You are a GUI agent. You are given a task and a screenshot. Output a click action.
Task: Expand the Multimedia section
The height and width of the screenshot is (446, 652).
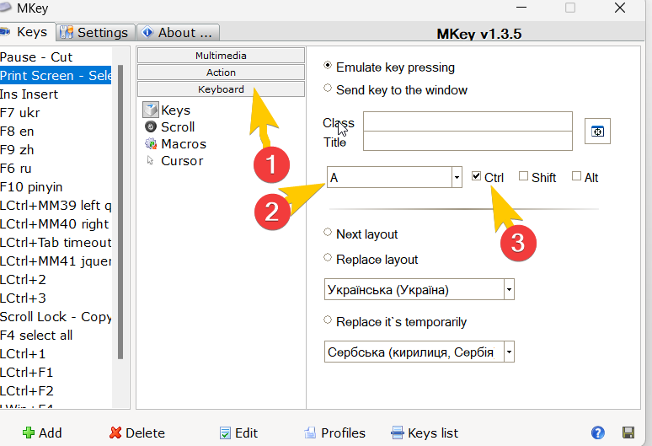point(221,56)
